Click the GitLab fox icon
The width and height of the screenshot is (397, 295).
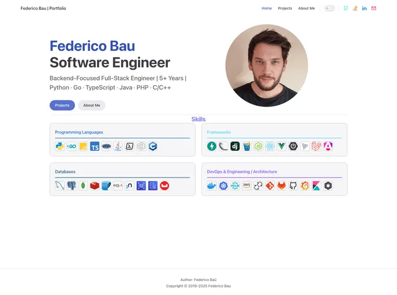point(282,186)
